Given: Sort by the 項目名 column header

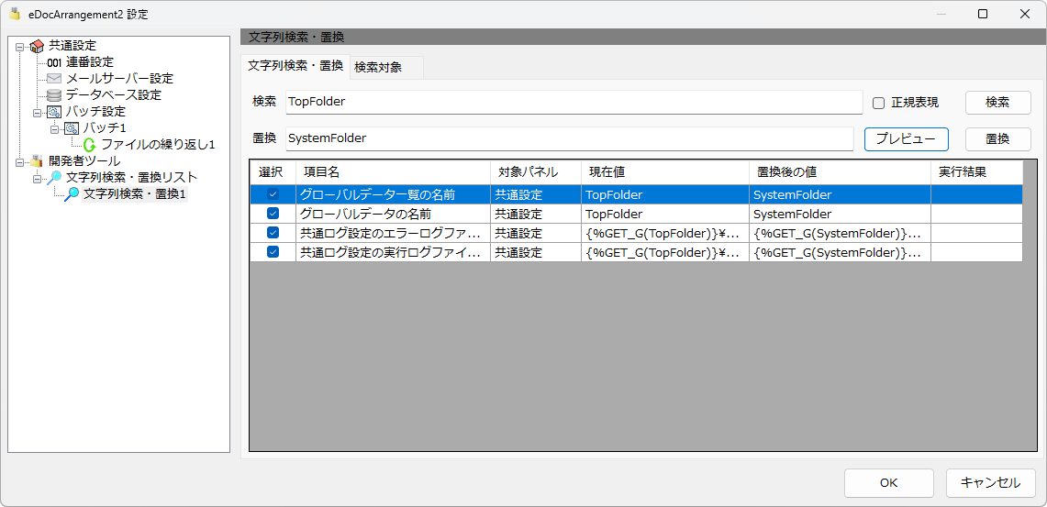Looking at the screenshot, I should pos(394,172).
